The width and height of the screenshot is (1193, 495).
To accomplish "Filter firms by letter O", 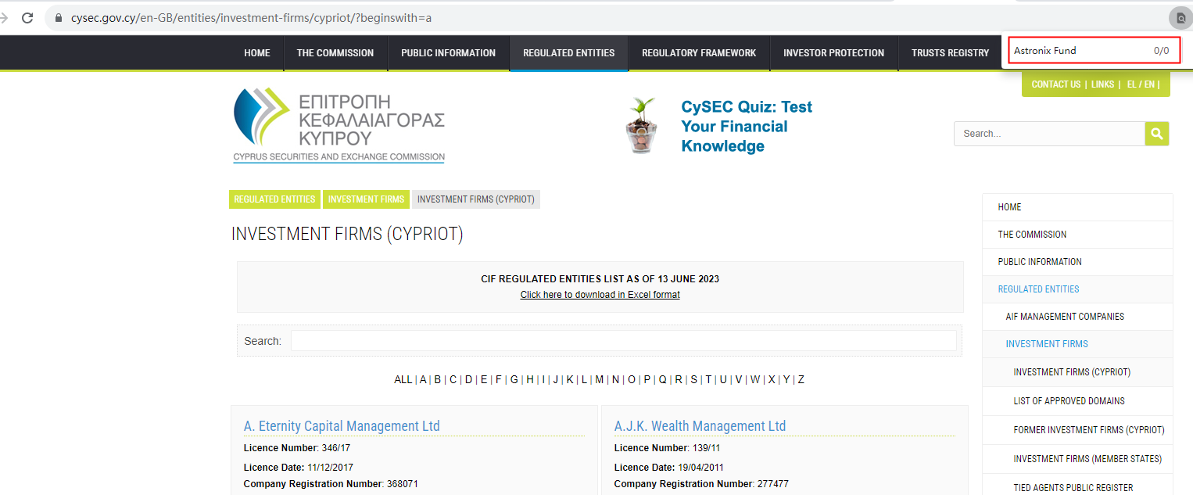I will pyautogui.click(x=632, y=379).
